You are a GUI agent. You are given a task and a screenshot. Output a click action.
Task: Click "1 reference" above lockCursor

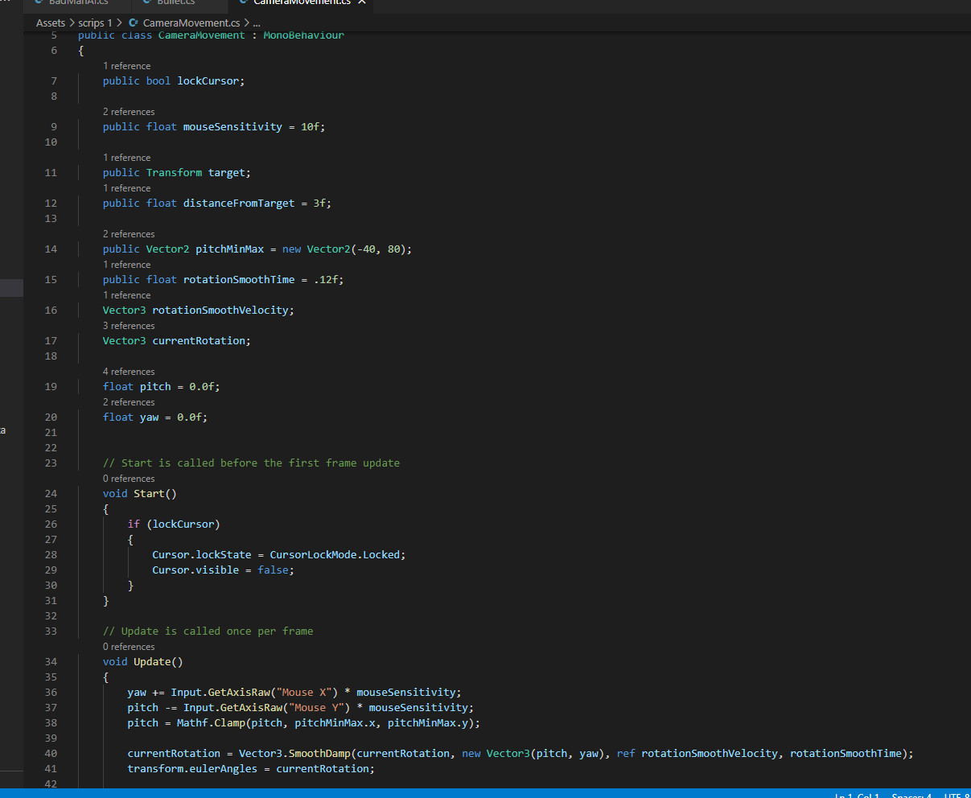126,65
